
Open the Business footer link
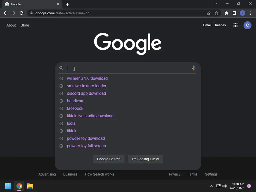70,174
